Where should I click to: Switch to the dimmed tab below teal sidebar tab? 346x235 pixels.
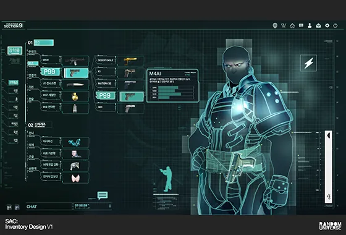(x=15, y=61)
